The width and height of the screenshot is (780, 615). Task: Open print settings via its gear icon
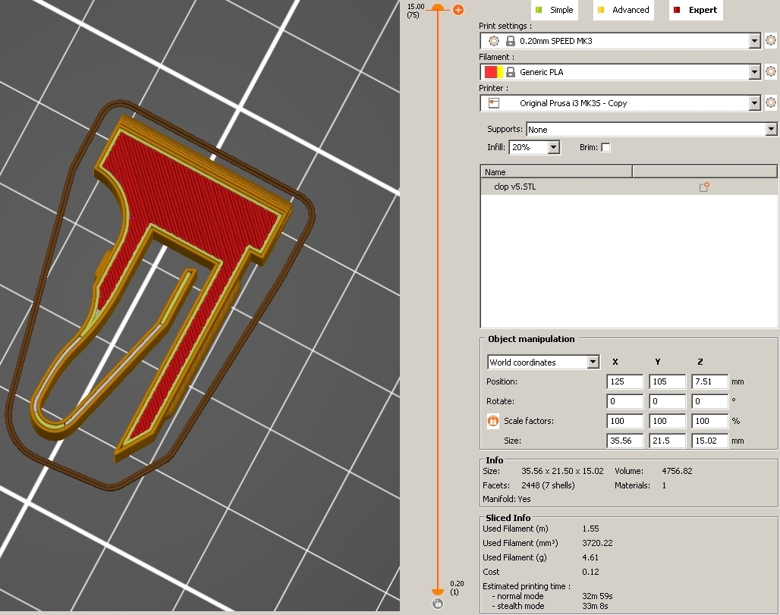tap(770, 41)
